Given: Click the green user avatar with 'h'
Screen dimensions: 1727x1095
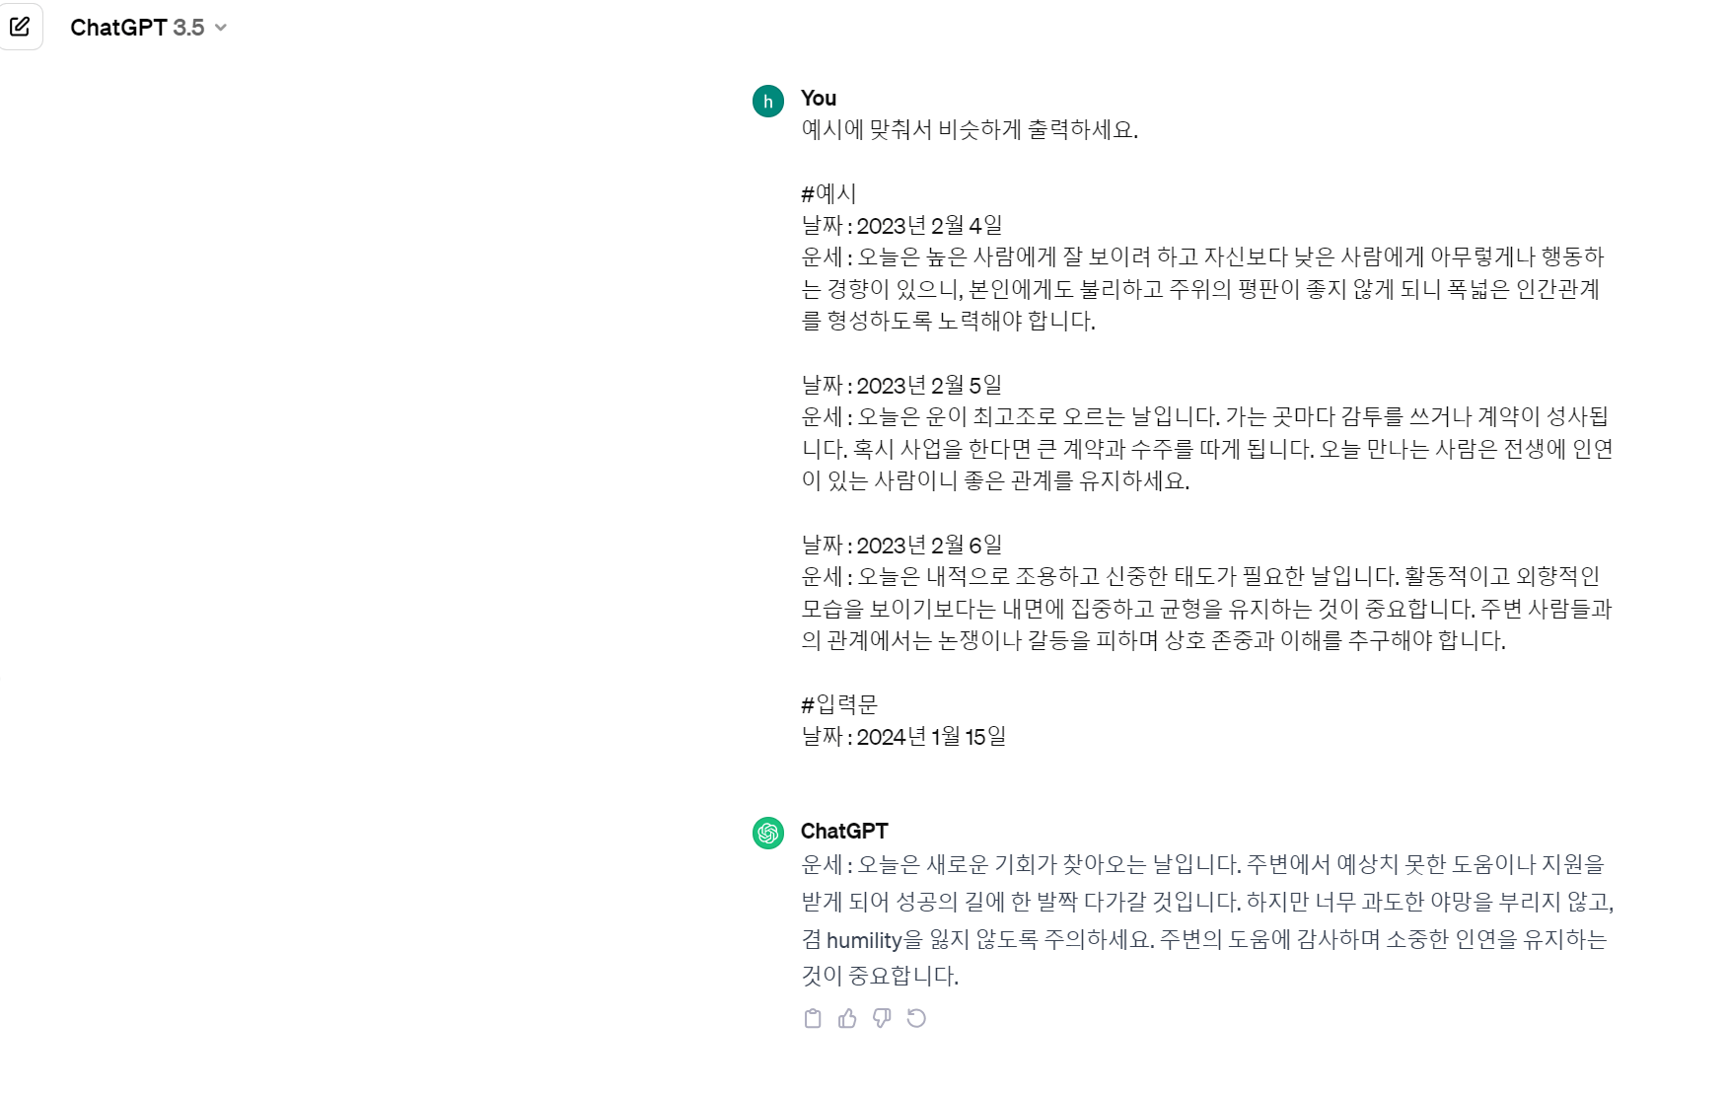Looking at the screenshot, I should [768, 102].
